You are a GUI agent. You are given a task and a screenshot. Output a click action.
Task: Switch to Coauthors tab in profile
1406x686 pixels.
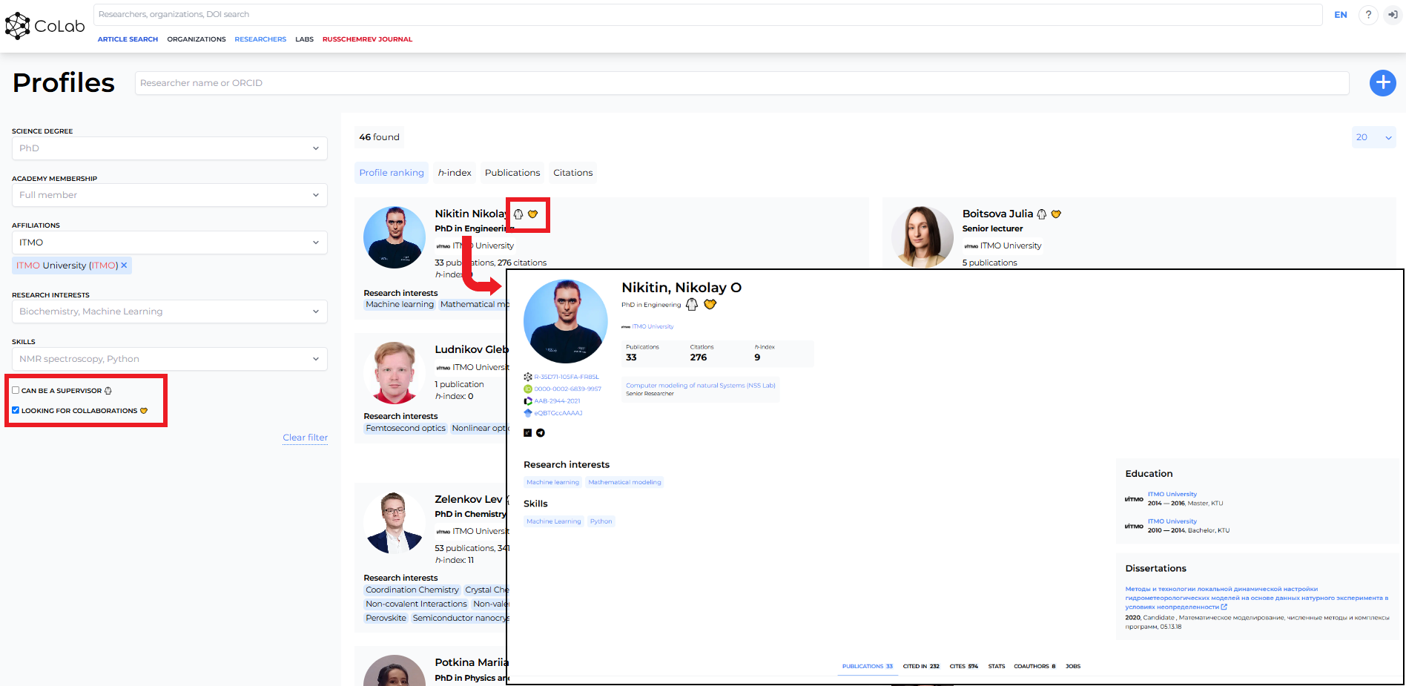1034,666
